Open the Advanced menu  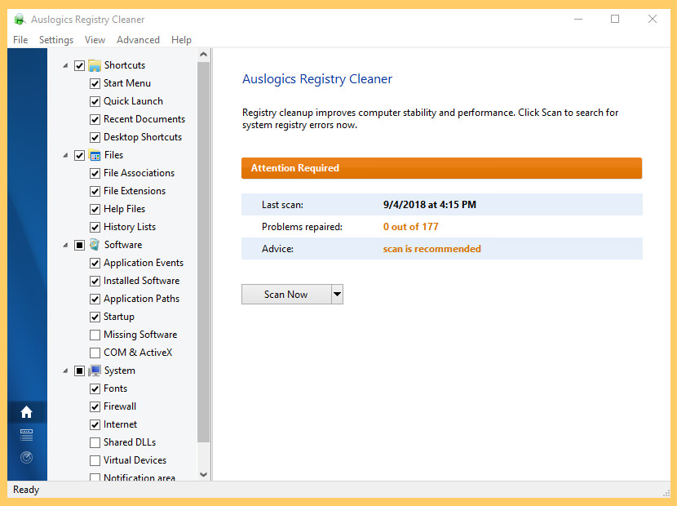point(138,40)
